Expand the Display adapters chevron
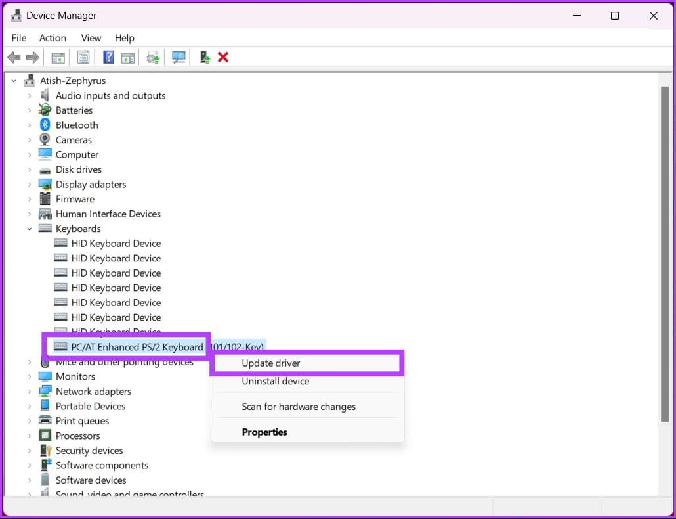Screen dimensions: 676x519 pos(30,184)
